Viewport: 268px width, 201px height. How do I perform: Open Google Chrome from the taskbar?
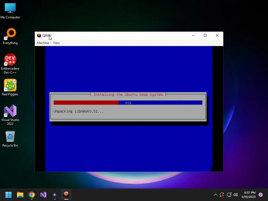32,195
